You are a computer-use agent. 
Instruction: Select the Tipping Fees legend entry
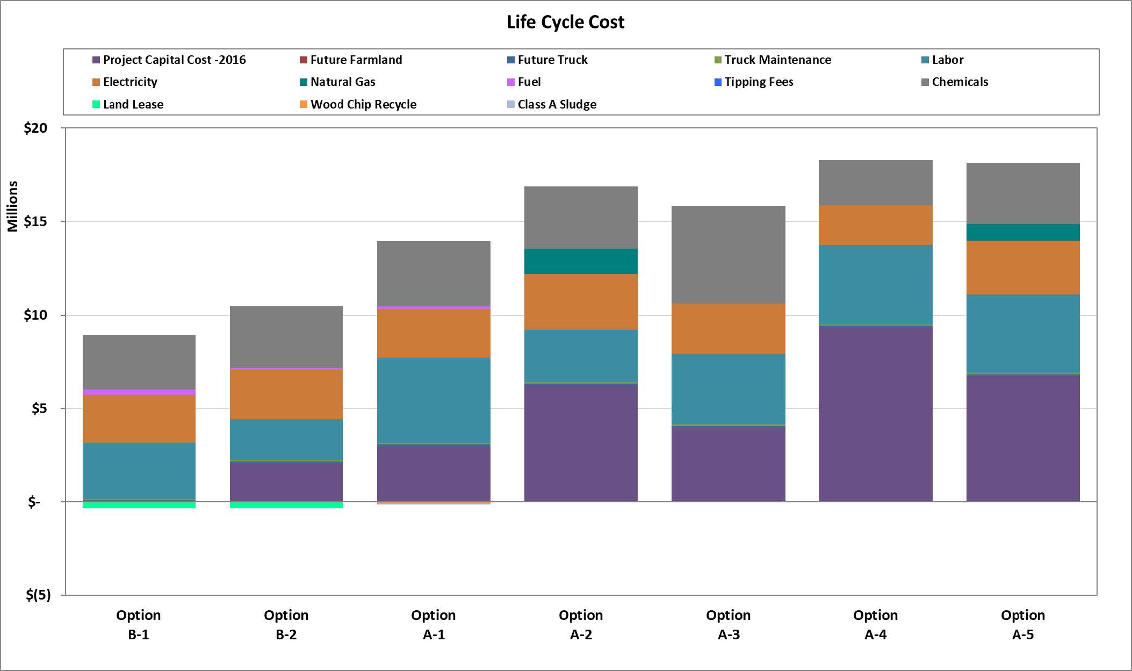coord(758,82)
